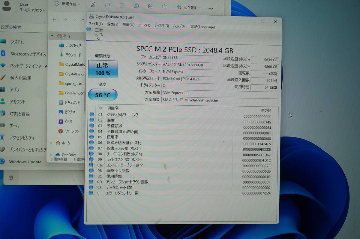Click the forward arrow in Explorer
This screenshot has height=239, width=360.
click(65, 20)
